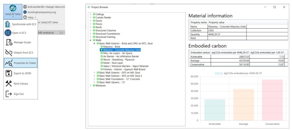Collapse Basic Wall: Exterior - Brick and CMU node

click(x=94, y=43)
